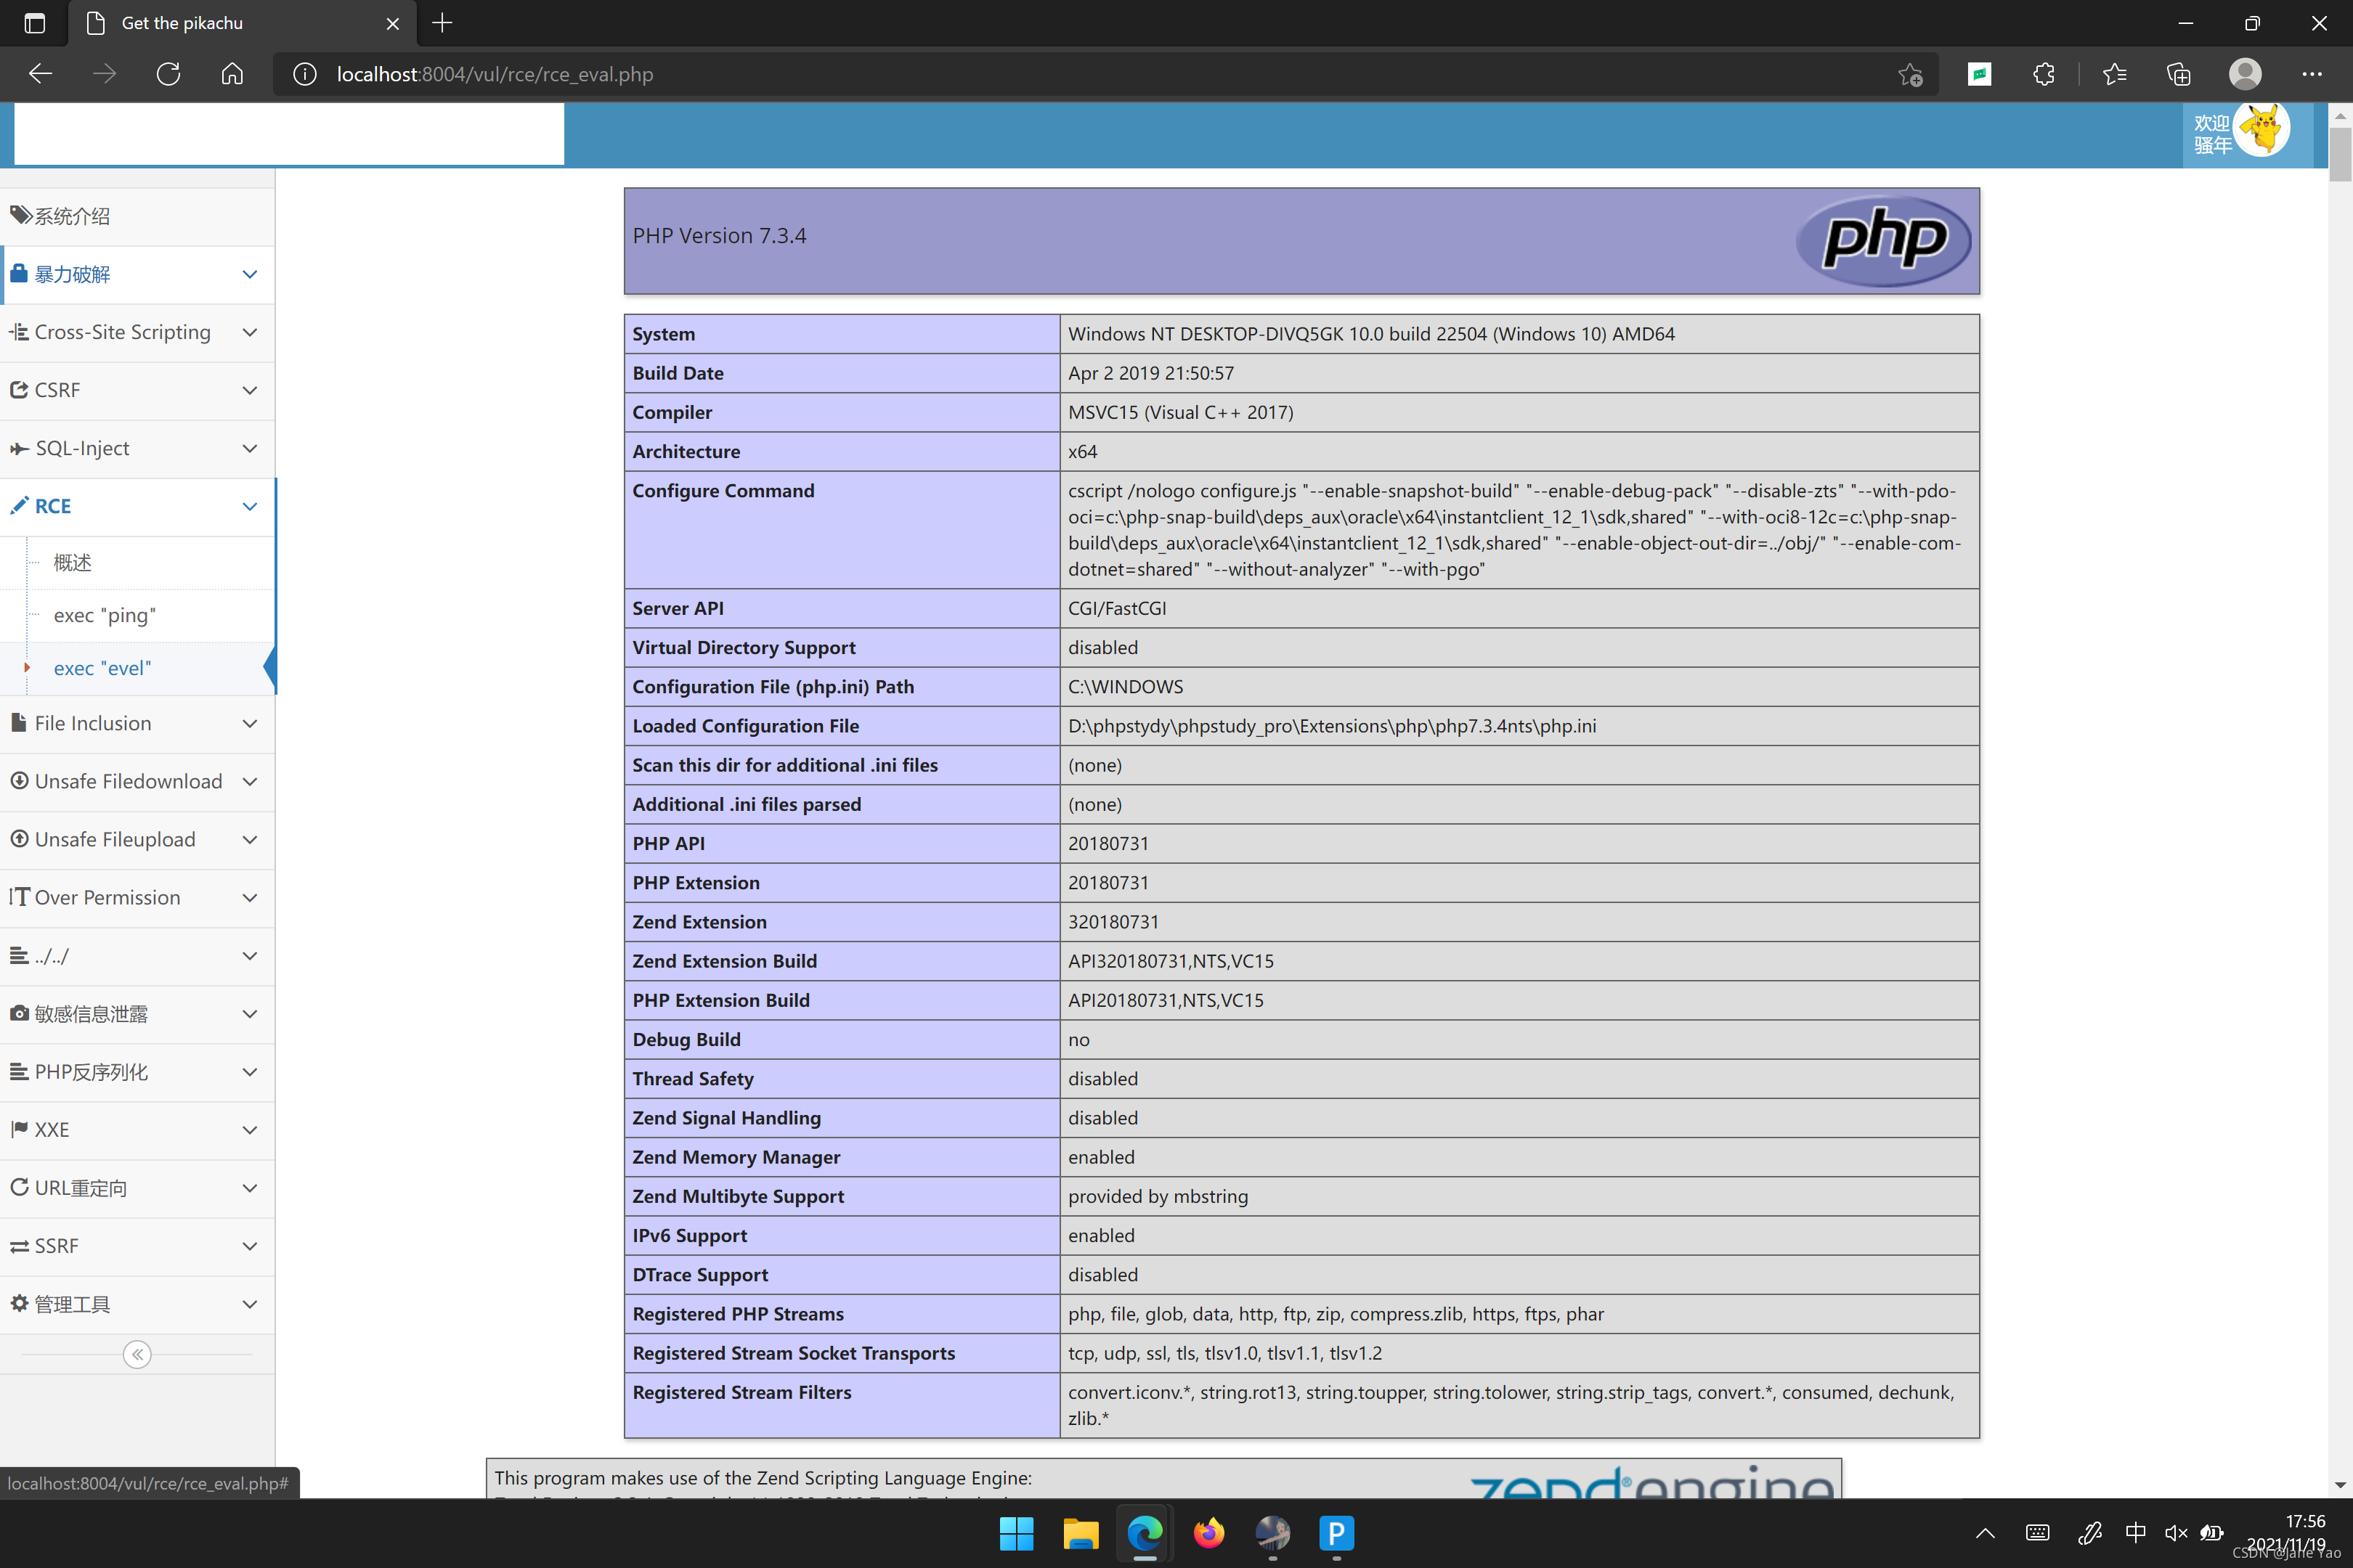Open the user profile avatar icon
This screenshot has width=2353, height=1568.
[2245, 74]
